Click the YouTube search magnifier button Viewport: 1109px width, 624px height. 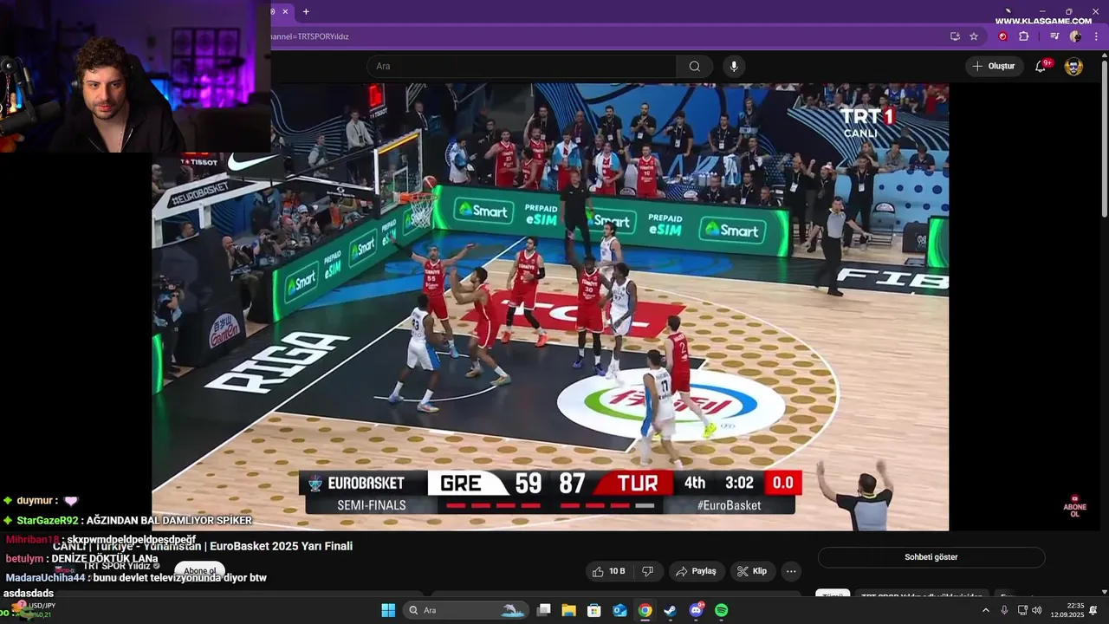click(695, 66)
